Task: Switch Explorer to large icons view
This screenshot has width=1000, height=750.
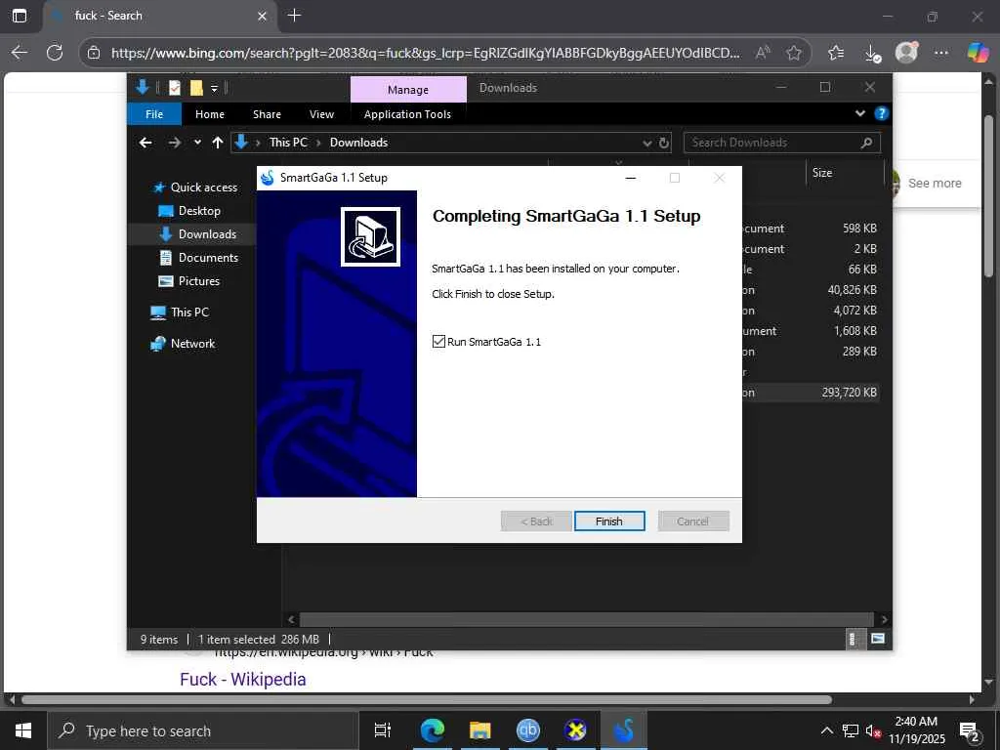Action: 878,639
